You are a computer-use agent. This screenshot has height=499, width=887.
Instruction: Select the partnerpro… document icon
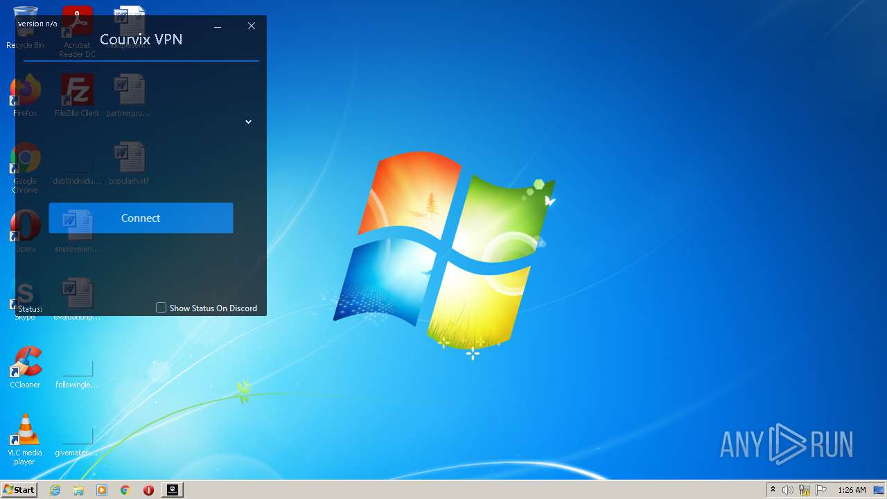pos(129,96)
